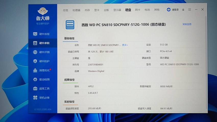
Task: Click the download arrow icon
Action: click(x=183, y=10)
